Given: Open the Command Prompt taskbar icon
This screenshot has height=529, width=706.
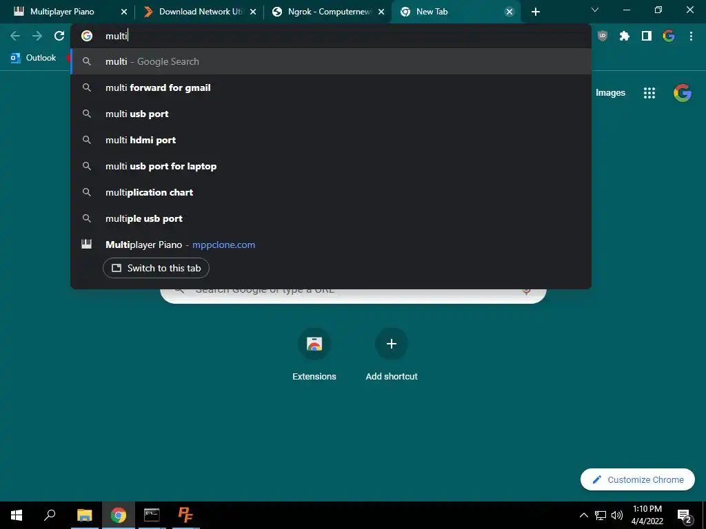Looking at the screenshot, I should [x=152, y=515].
